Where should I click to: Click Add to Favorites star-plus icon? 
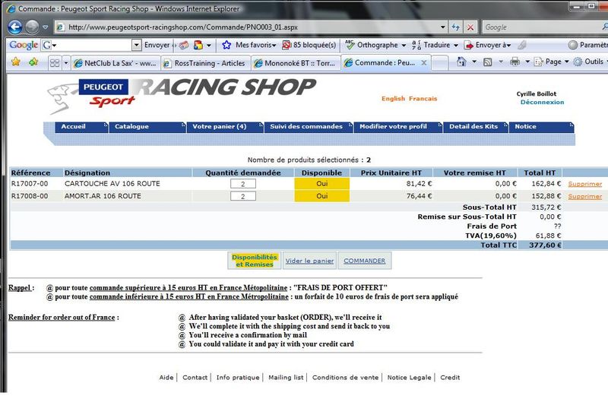coord(33,62)
